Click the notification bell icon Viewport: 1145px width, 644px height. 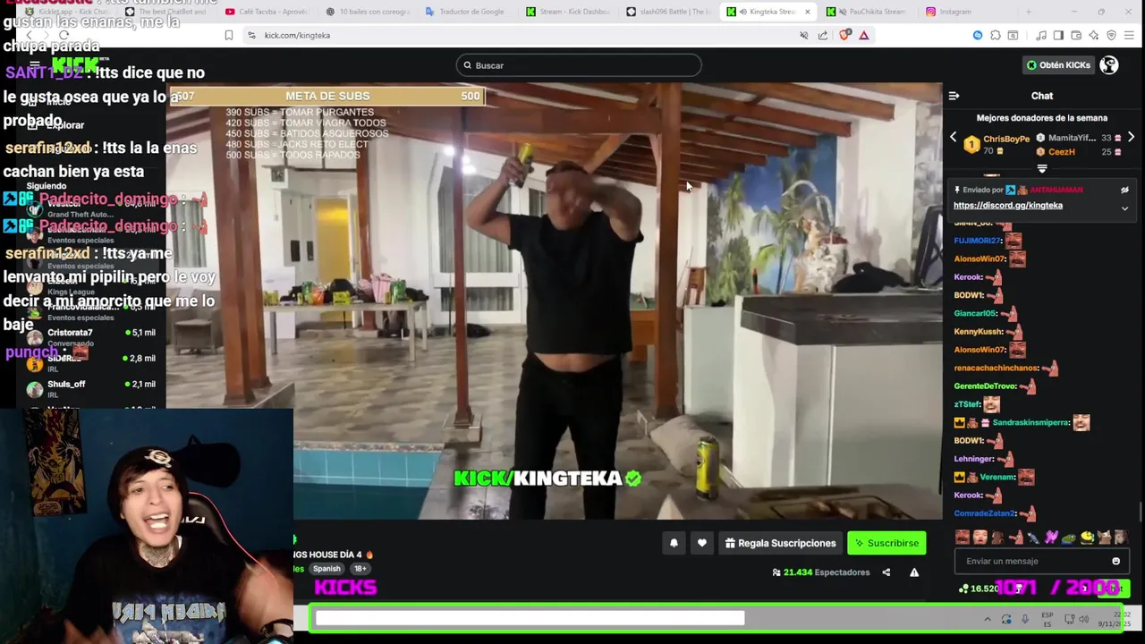674,543
